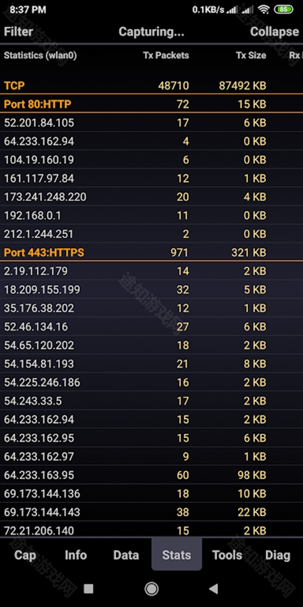Open the Tools tab
Image resolution: width=303 pixels, height=607 pixels.
(227, 555)
